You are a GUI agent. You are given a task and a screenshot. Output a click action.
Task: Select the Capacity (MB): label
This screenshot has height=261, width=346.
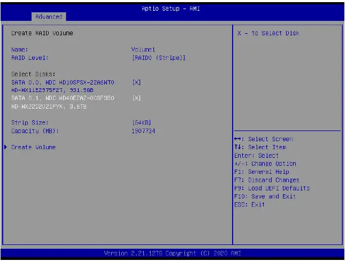coord(35,131)
